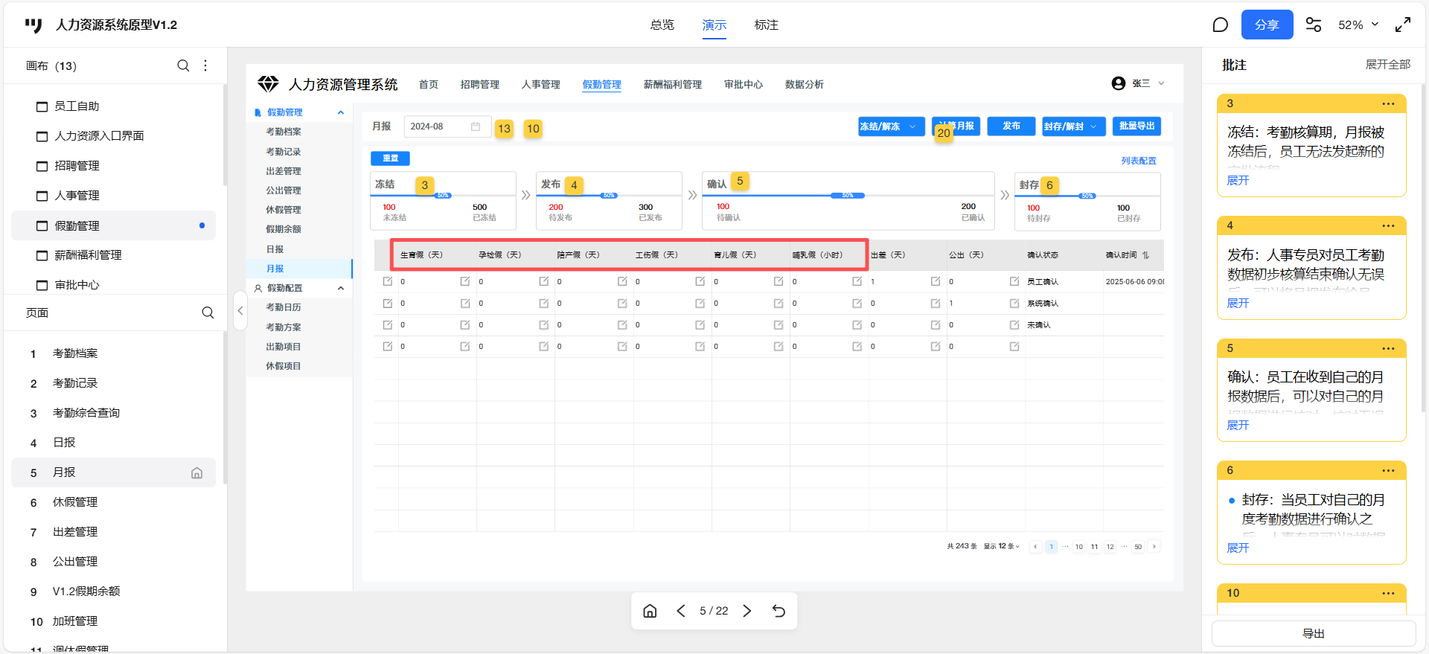Search pages with the 页面 magnifier icon
The image size is (1429, 654).
(208, 312)
